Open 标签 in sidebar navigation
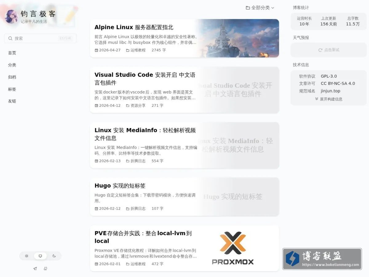Viewport: 369px width, 277px height. [x=12, y=89]
